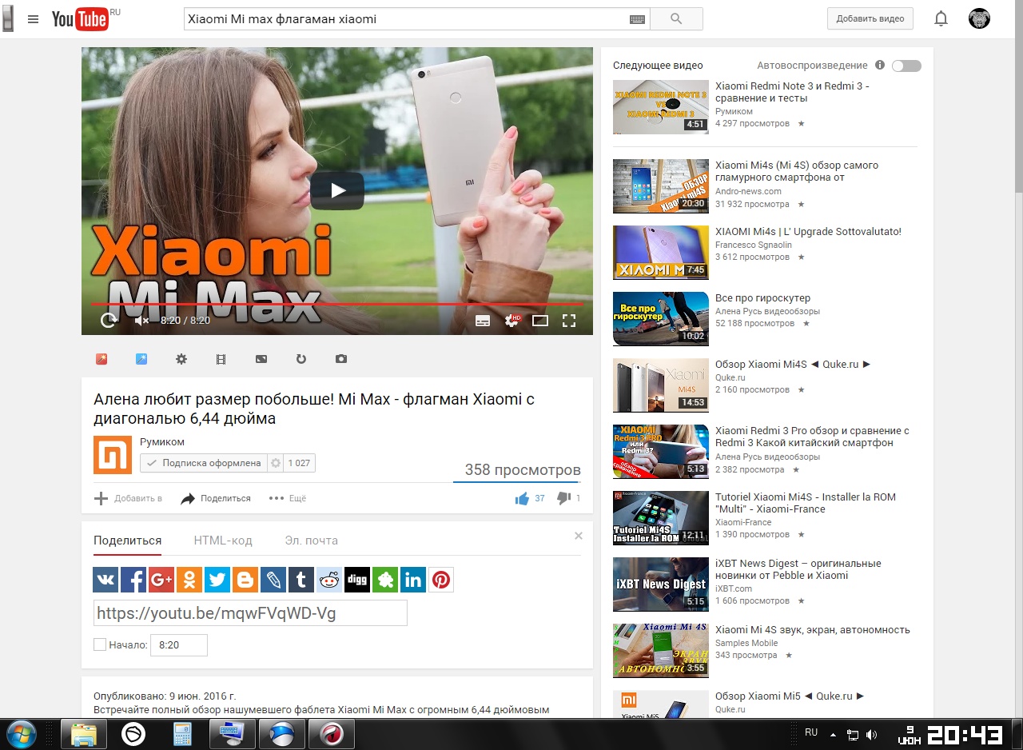The height and width of the screenshot is (750, 1023).
Task: Open the player quality settings gear
Action: click(511, 321)
